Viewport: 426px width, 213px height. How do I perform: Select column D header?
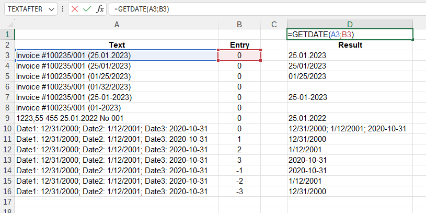pos(350,25)
